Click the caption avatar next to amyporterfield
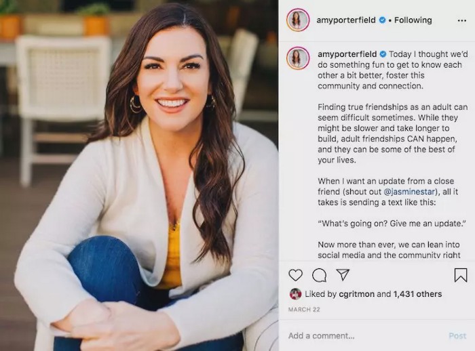Viewport: 475px width, 351px height. point(298,58)
